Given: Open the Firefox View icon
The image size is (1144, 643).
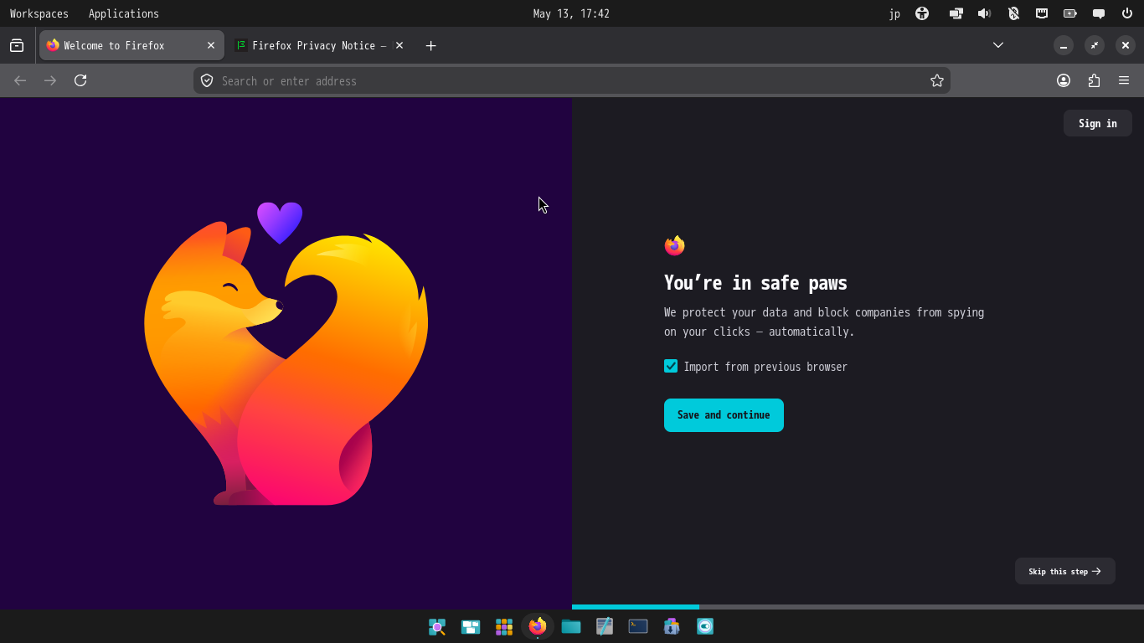Looking at the screenshot, I should 17,45.
